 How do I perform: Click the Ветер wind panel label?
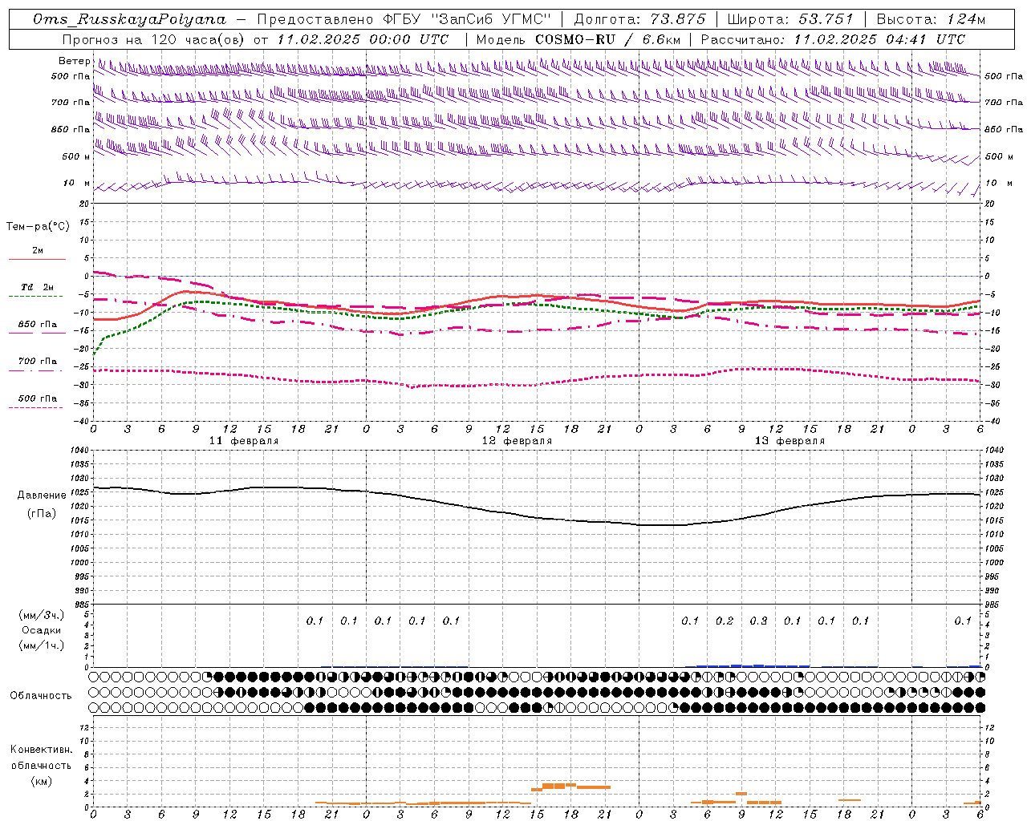point(74,61)
